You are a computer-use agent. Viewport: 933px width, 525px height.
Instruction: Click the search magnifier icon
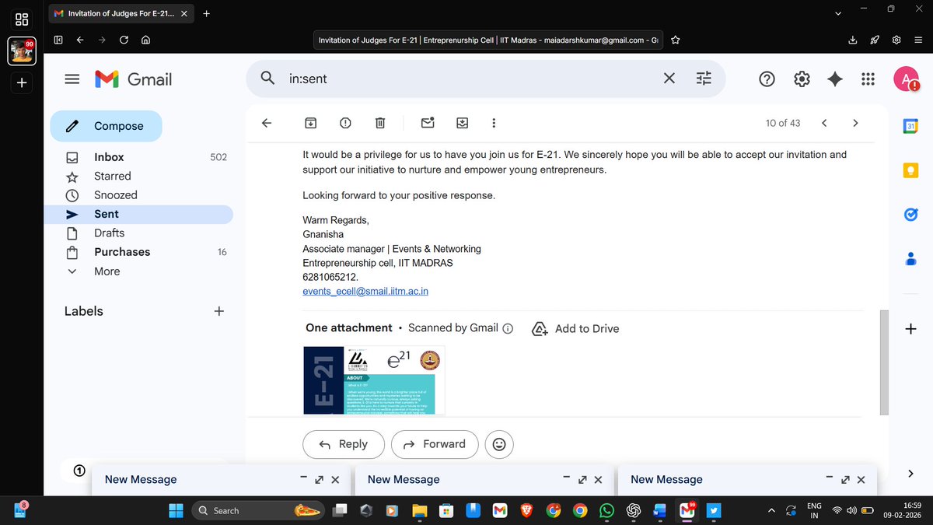(x=267, y=79)
